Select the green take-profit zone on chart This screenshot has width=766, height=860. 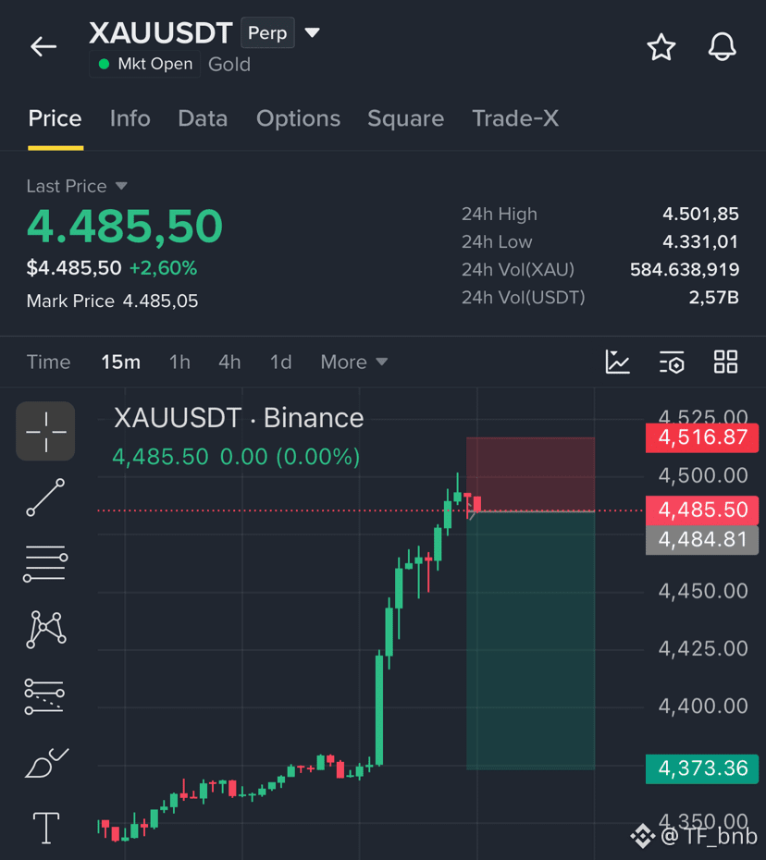pos(531,641)
